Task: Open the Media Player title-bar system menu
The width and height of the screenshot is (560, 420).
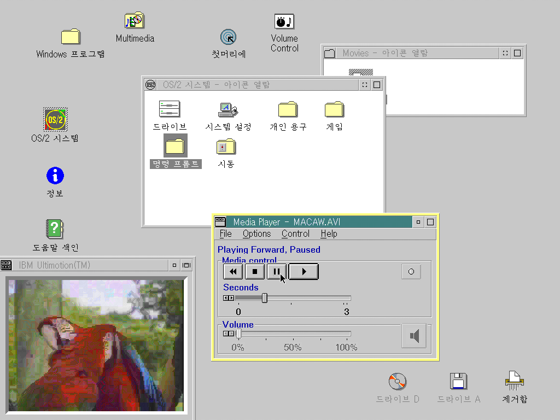Action: 220,222
